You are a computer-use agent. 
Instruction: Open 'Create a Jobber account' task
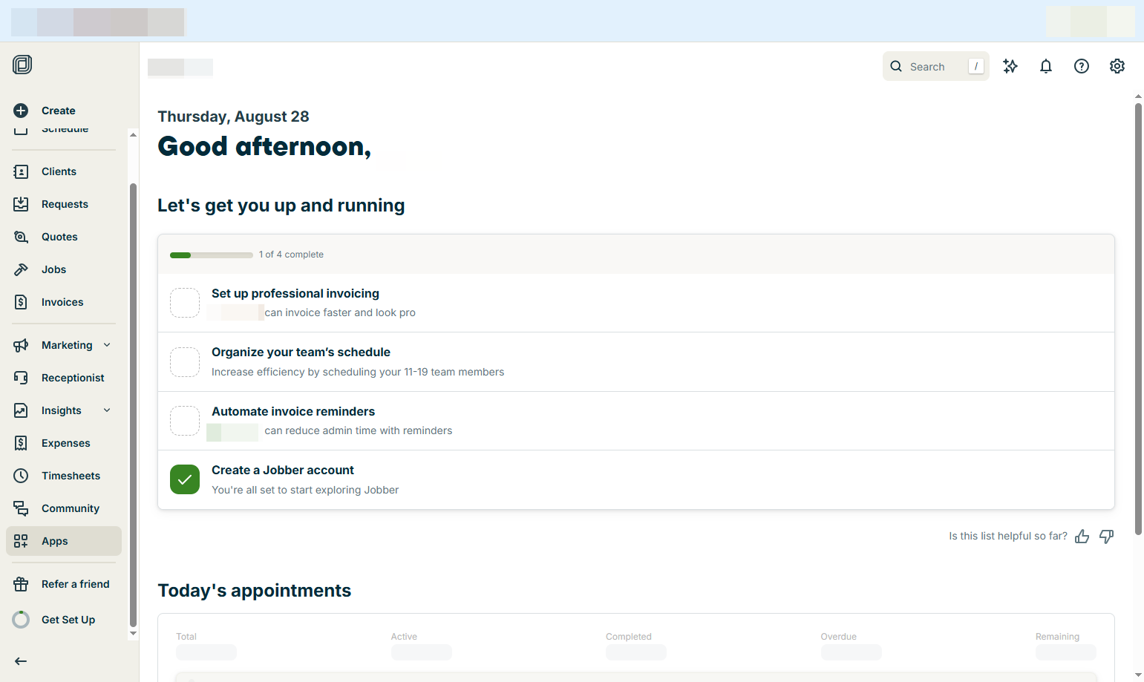(636, 480)
